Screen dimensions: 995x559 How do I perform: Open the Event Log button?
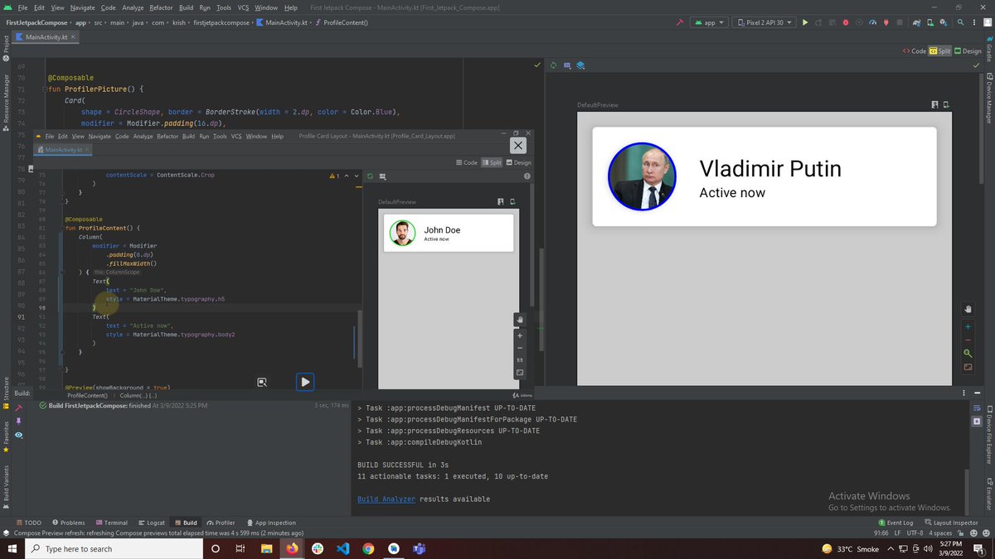895,523
